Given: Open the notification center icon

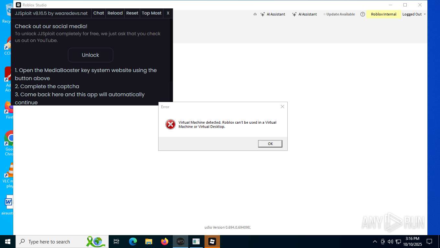Looking at the screenshot, I should click(429, 242).
